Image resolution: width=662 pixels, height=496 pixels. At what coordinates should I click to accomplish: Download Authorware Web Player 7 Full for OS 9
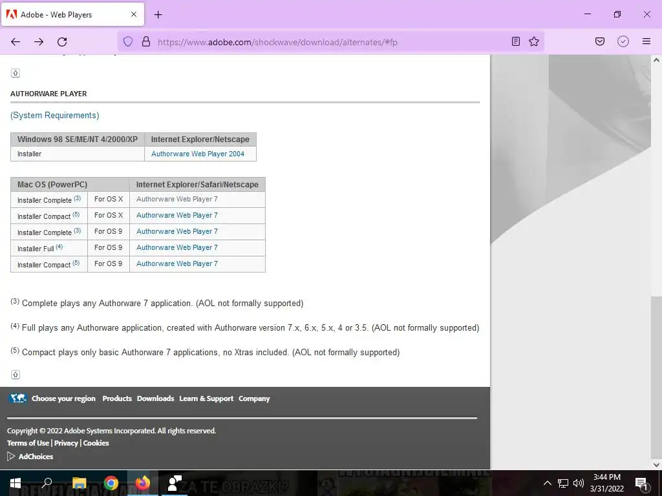[177, 247]
